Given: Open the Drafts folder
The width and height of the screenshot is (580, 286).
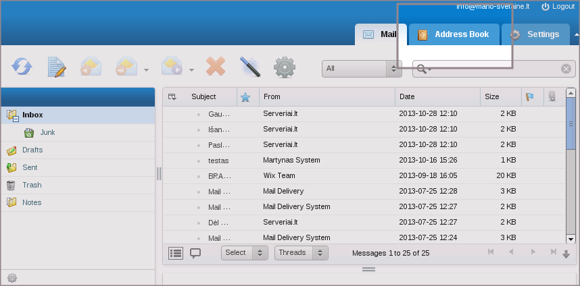Looking at the screenshot, I should click(32, 150).
